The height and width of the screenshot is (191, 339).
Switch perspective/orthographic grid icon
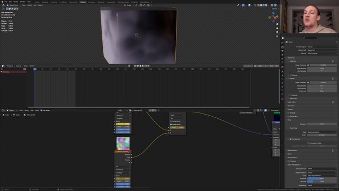pyautogui.click(x=277, y=36)
